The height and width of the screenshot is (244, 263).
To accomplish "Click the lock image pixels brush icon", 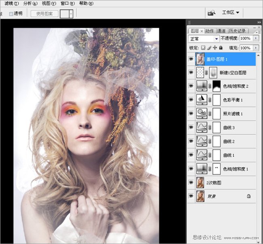I will point(209,48).
